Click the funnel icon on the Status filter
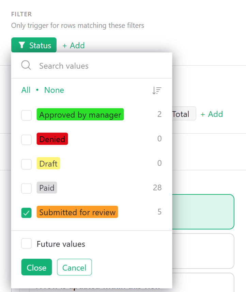 [x=22, y=45]
